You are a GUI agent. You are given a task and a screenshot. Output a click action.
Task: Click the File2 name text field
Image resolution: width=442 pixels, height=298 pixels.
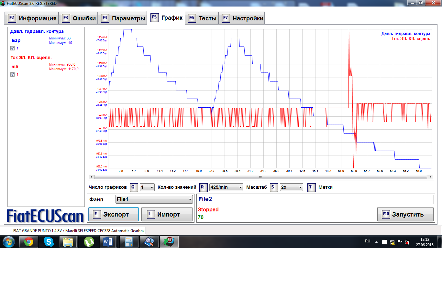(315, 199)
